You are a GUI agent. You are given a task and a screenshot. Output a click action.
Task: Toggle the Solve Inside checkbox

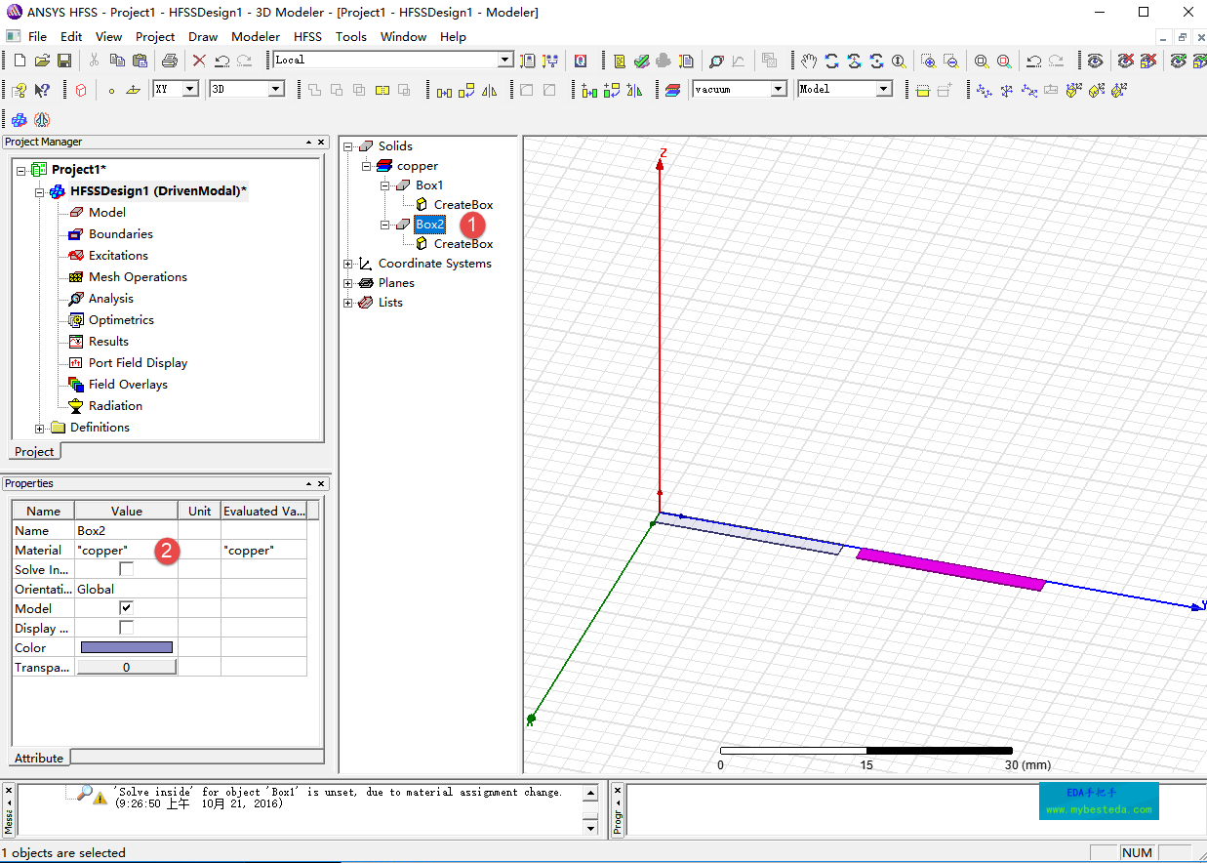(126, 569)
